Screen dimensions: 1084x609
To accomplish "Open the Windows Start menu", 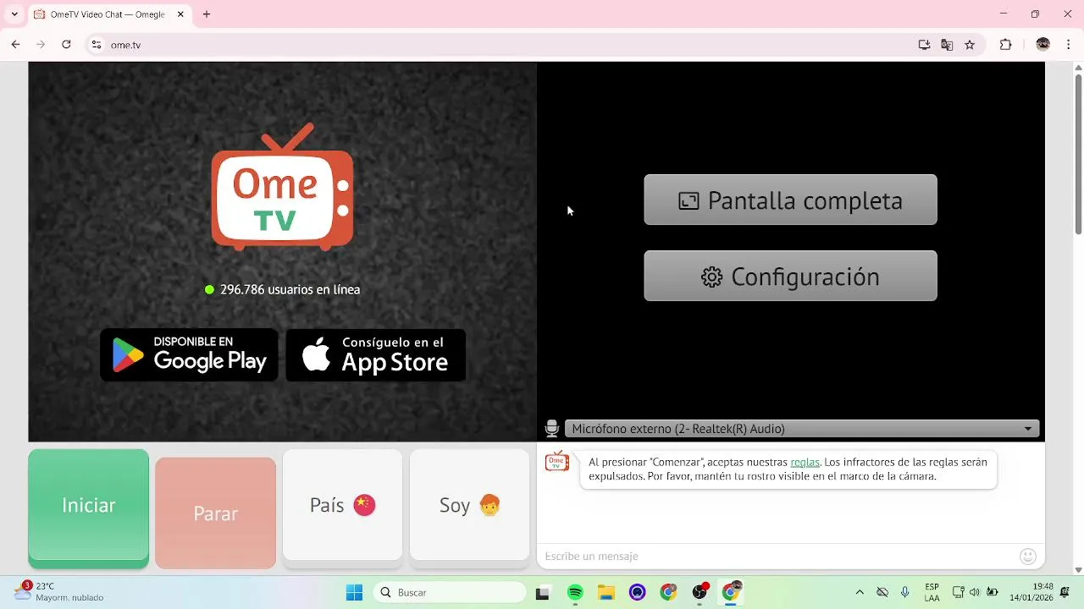I will [354, 593].
